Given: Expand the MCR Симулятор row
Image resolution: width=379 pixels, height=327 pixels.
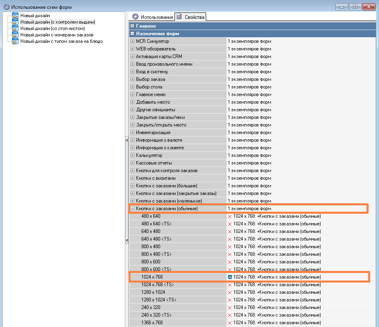Looking at the screenshot, I should click(x=132, y=41).
